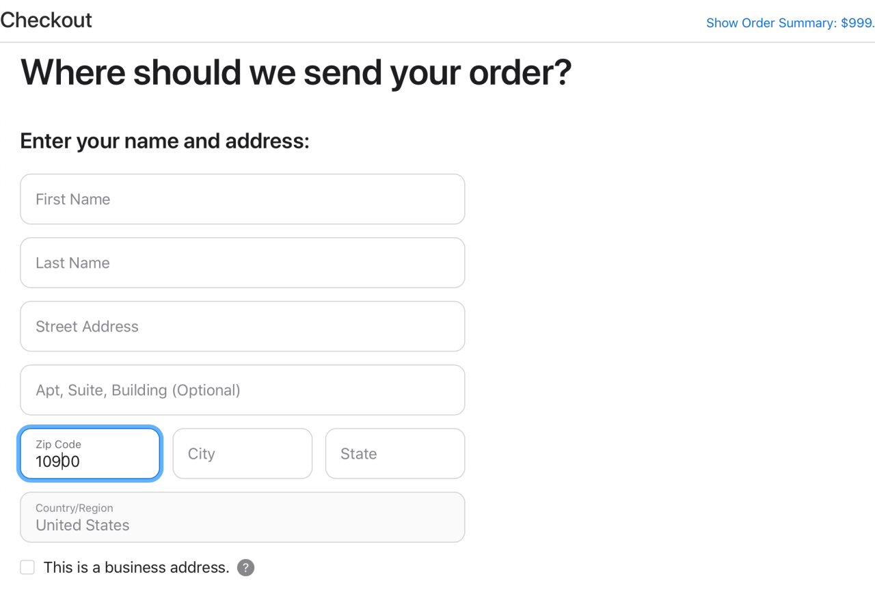Click the question mark help icon
The image size is (875, 609).
point(245,568)
